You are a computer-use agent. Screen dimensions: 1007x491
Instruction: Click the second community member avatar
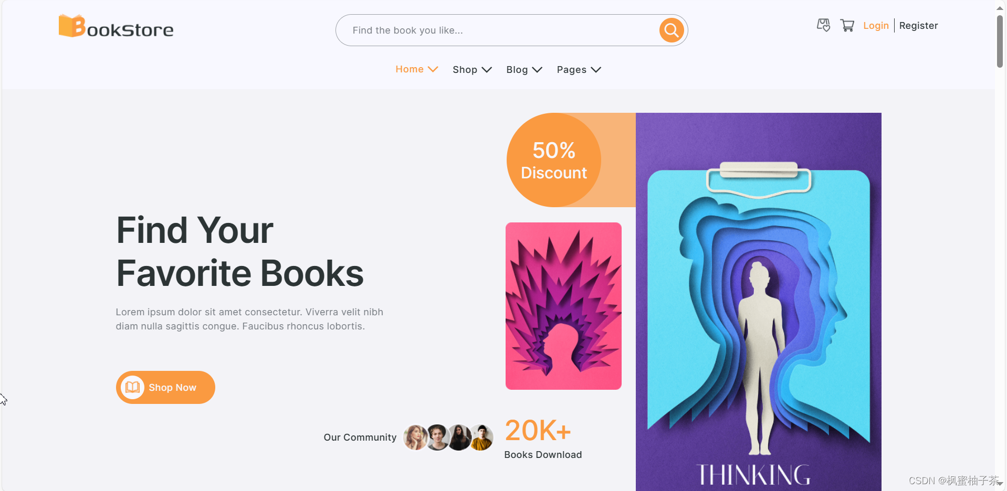click(437, 437)
